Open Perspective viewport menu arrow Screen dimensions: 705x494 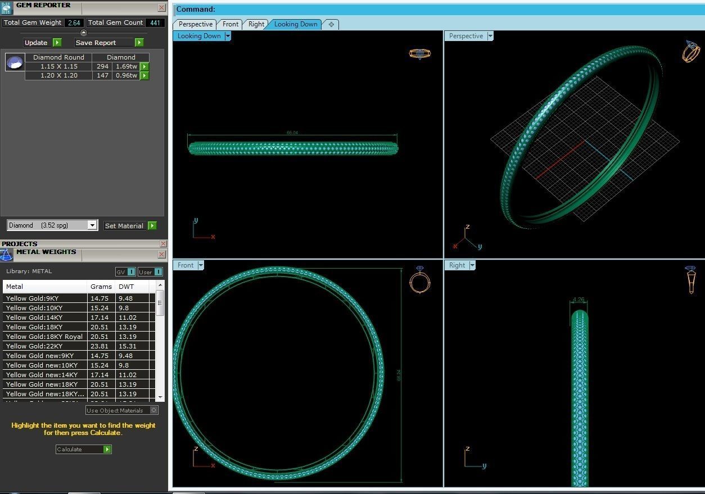[x=490, y=36]
